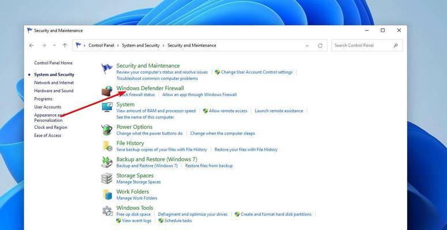The image size is (447, 230).
Task: Click Restore files from backup
Action: point(209,166)
